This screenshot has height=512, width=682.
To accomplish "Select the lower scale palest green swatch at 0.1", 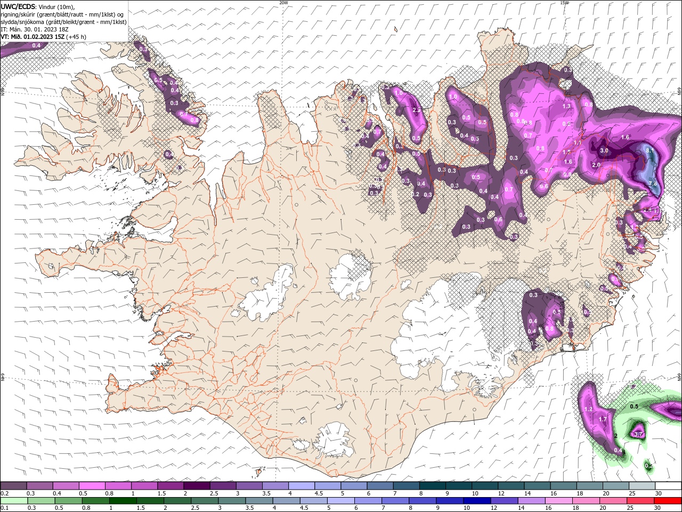I will [x=14, y=501].
